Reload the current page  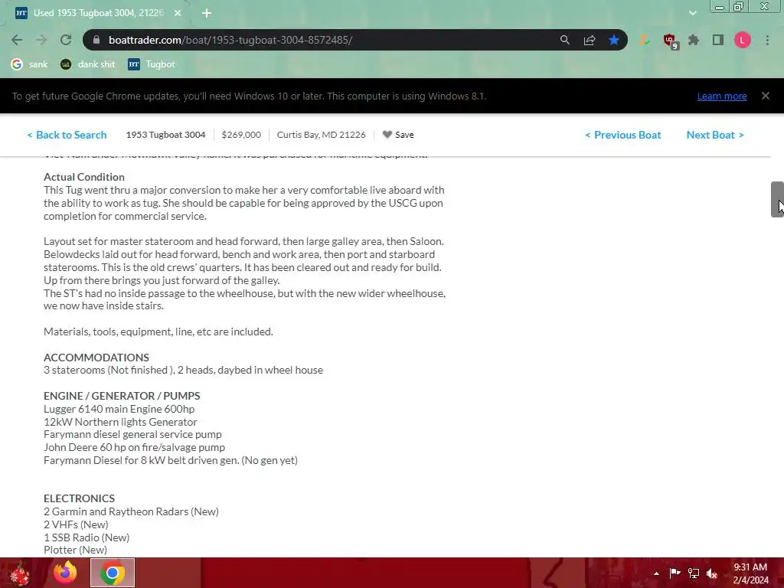click(66, 40)
